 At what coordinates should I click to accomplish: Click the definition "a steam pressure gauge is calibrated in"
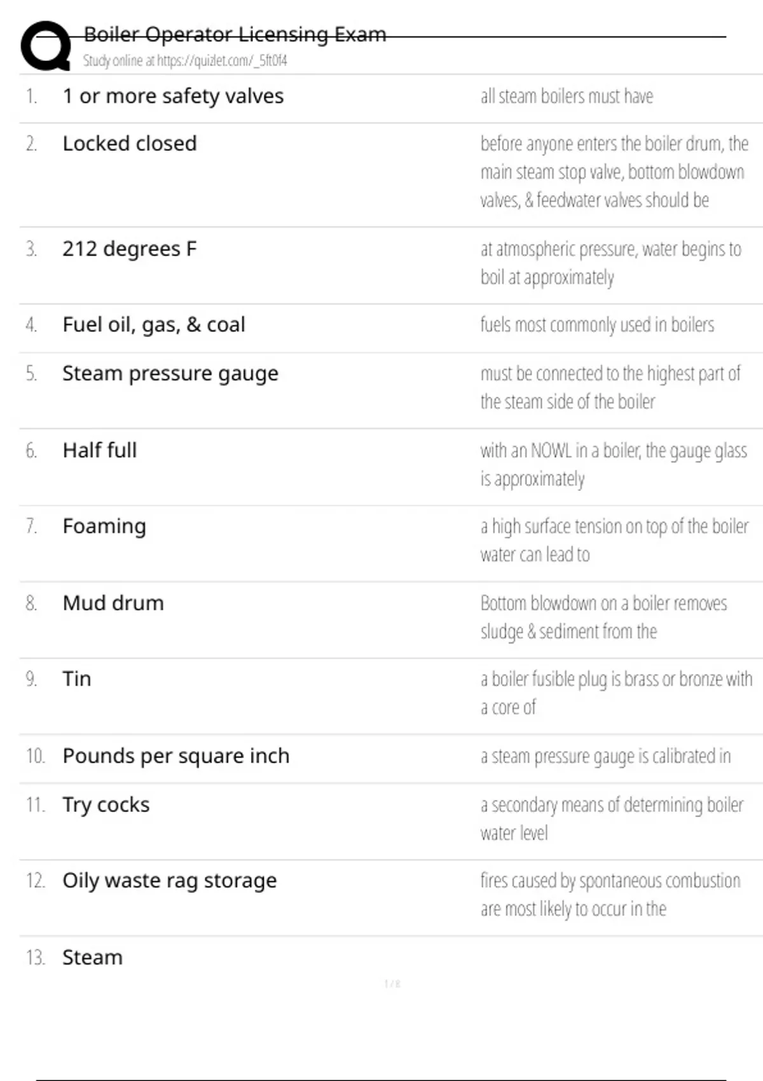[605, 756]
